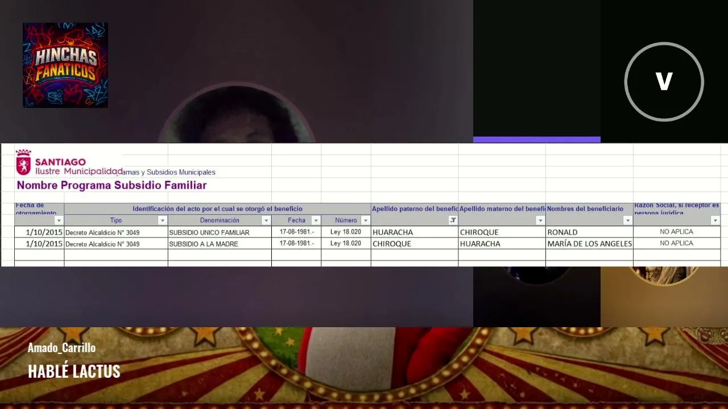Open the active filter on Apellido paterno column

coord(453,220)
